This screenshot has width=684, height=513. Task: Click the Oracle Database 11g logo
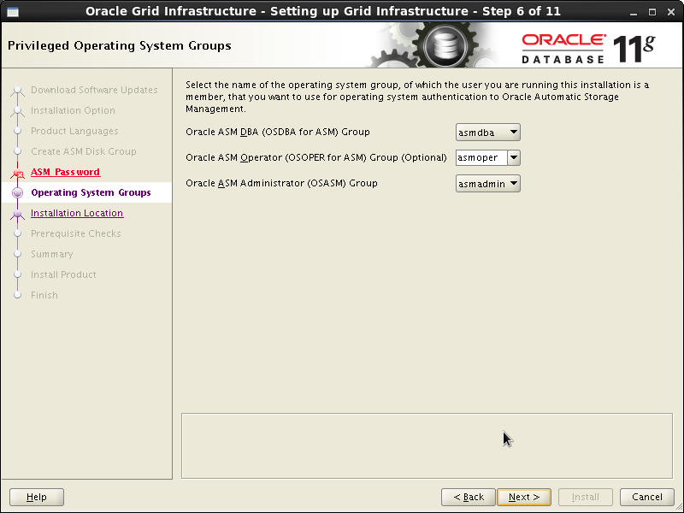(588, 49)
